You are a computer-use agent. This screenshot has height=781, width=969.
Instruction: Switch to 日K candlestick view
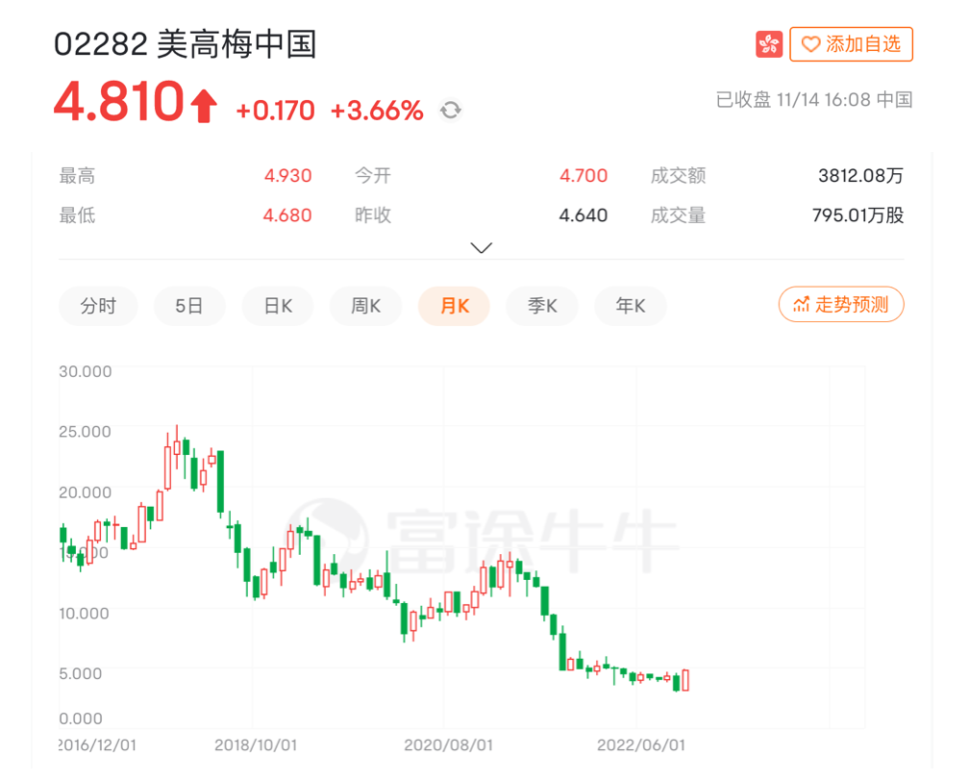tap(279, 306)
